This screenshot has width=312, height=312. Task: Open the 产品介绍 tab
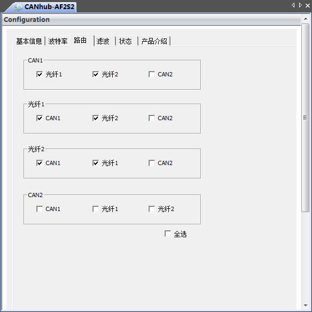[x=154, y=41]
